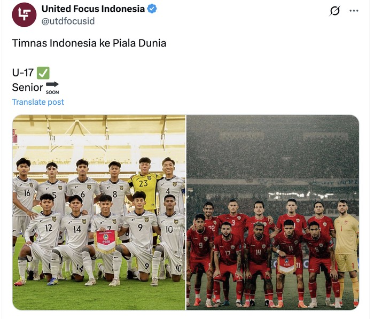This screenshot has width=374, height=319.
Task: Open the senior red-kit team photo
Action: (x=272, y=212)
